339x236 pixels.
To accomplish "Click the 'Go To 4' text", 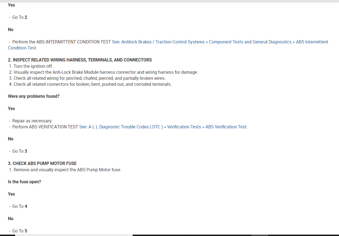I will coord(20,206).
